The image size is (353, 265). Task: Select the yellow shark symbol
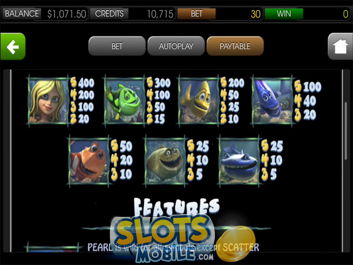[x=199, y=101]
